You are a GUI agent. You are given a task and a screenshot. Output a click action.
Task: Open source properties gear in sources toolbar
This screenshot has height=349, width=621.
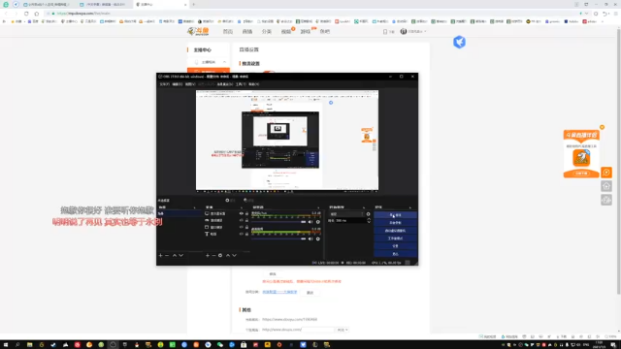(220, 256)
